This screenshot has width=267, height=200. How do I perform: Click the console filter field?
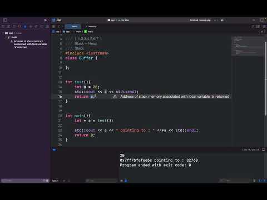[235, 181]
